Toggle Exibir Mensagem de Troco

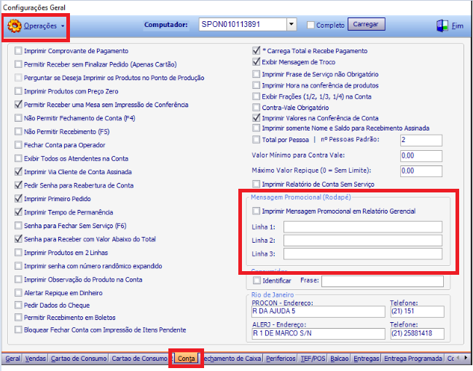click(x=256, y=62)
